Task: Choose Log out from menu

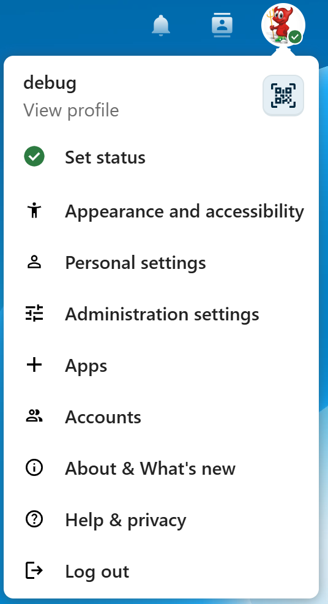Action: click(161, 571)
